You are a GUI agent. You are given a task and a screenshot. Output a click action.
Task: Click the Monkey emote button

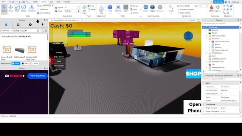pyautogui.click(x=59, y=53)
